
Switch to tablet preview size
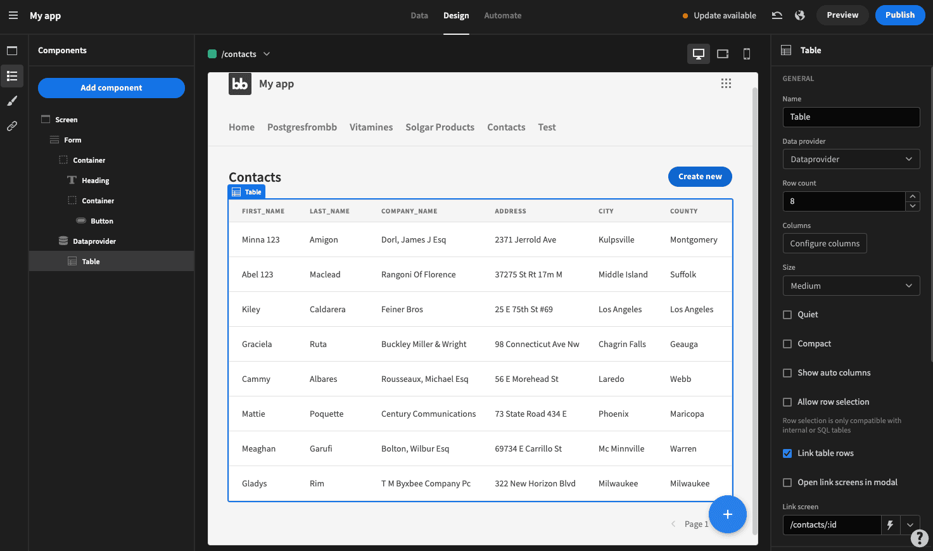pyautogui.click(x=723, y=54)
